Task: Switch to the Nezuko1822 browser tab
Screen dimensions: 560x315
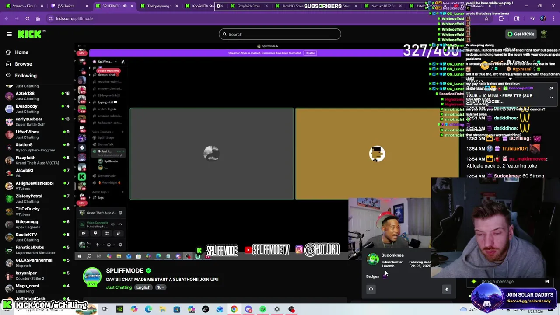Action: pos(383,6)
